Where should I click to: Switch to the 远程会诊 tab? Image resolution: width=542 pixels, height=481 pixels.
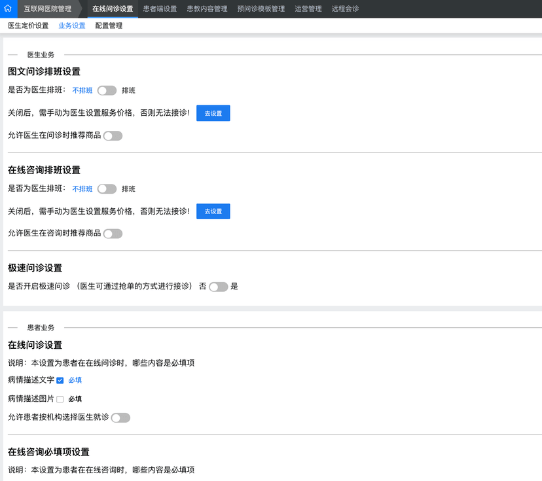click(345, 9)
